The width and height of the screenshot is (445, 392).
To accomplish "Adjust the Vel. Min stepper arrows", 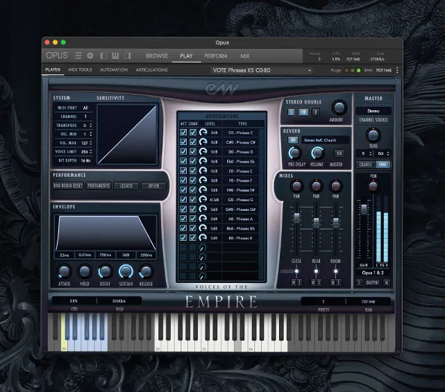I will [x=91, y=134].
